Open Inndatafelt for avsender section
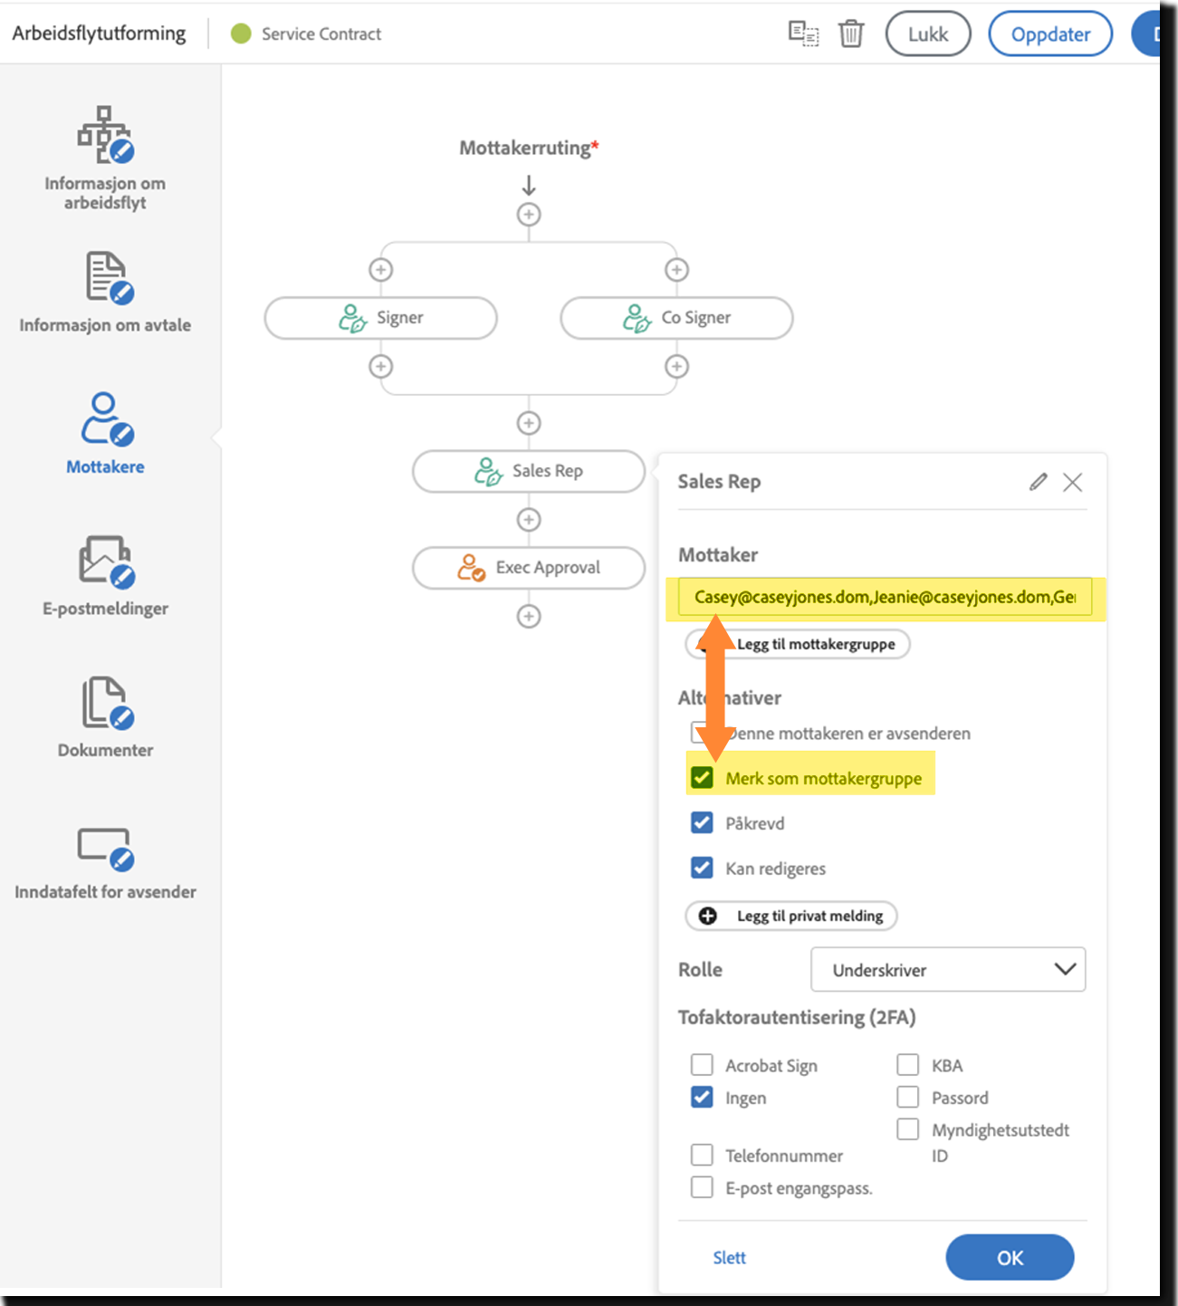The height and width of the screenshot is (1306, 1178). 105,863
